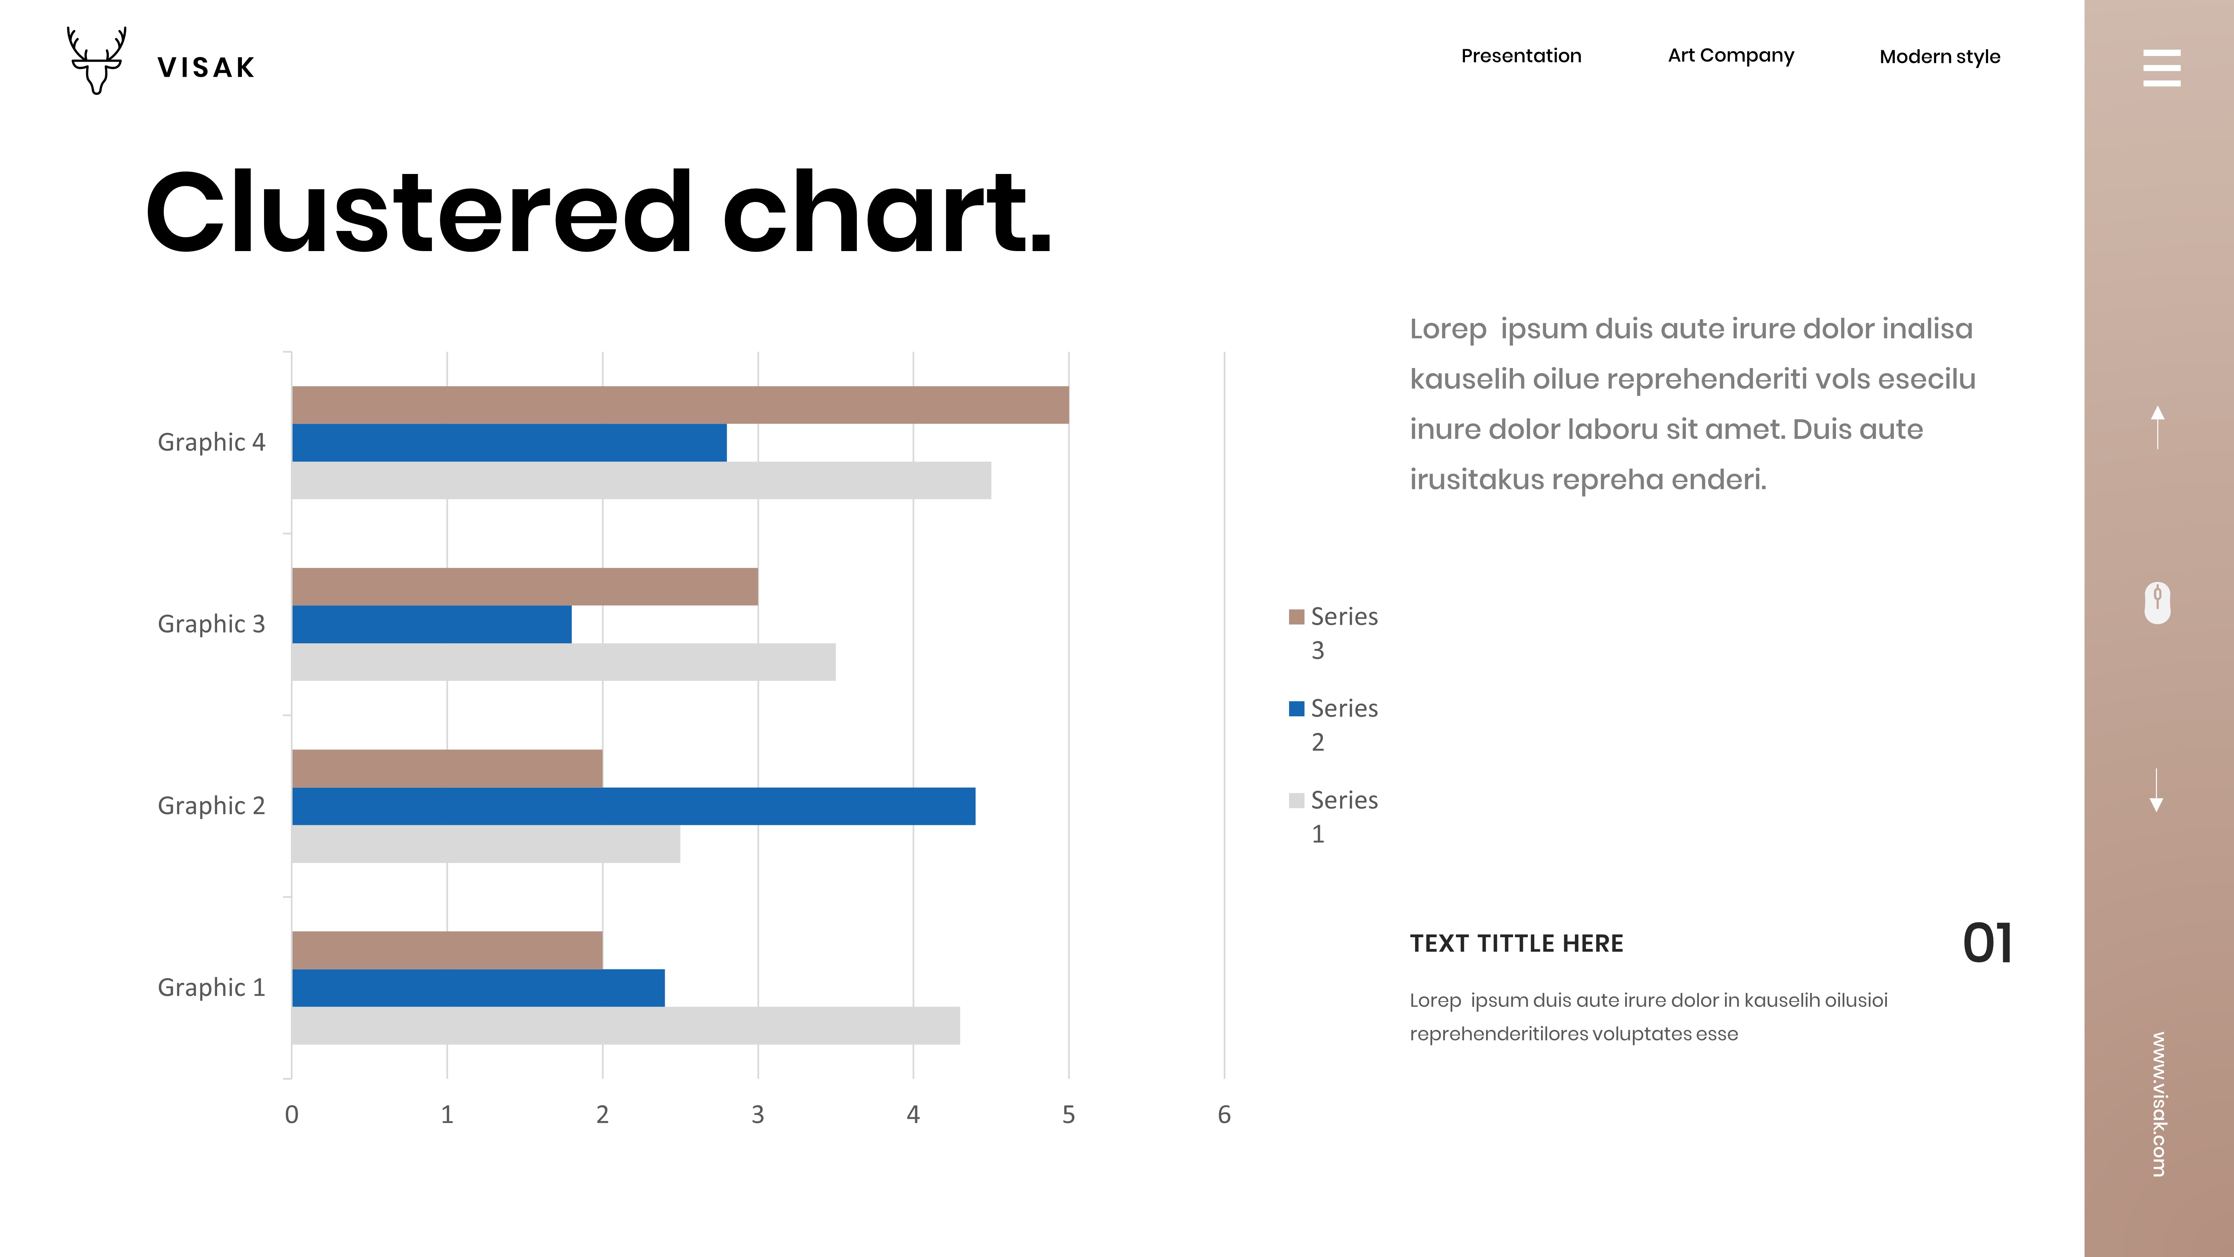Click the Series 3 legend swatch

(1296, 617)
